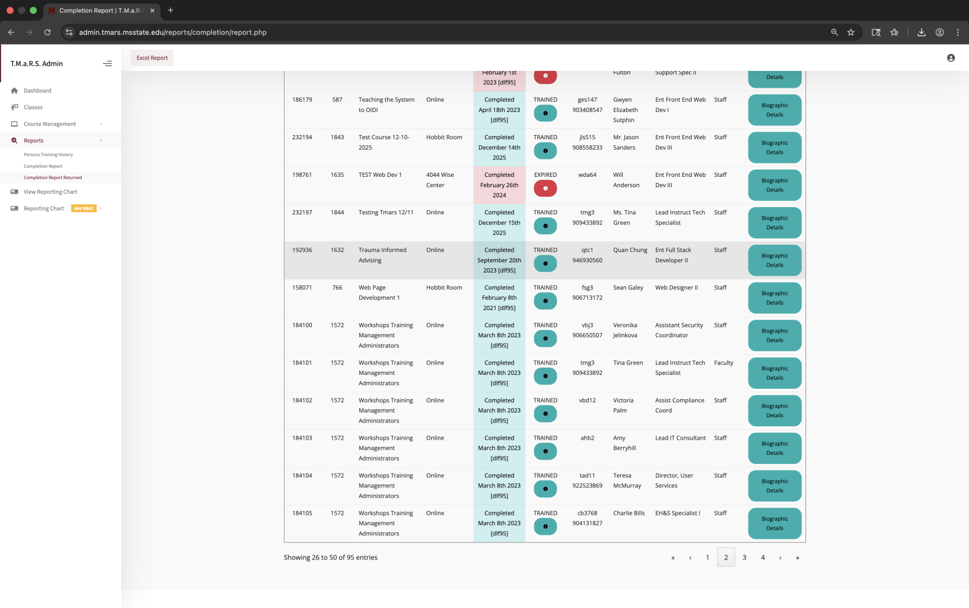Screen dimensions: 969x608
Task: Open browser Downloads from the toolbar icon
Action: (x=921, y=32)
